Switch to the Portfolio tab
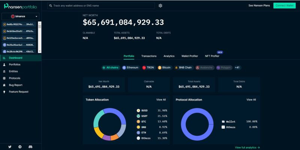The height and width of the screenshot is (150, 300). pos(129,56)
